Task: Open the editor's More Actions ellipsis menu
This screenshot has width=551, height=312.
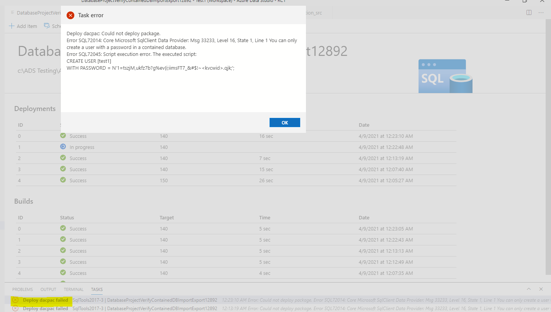Action: [x=541, y=13]
